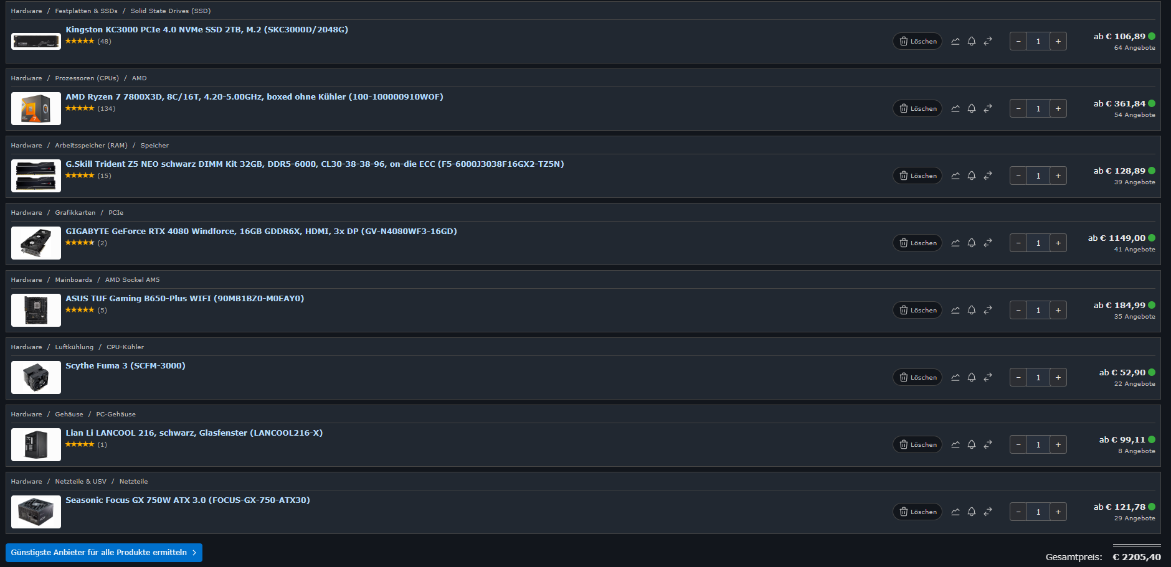Set a price alert for the Lian Li LANCOOL 216
This screenshot has width=1171, height=567.
pyautogui.click(x=972, y=444)
